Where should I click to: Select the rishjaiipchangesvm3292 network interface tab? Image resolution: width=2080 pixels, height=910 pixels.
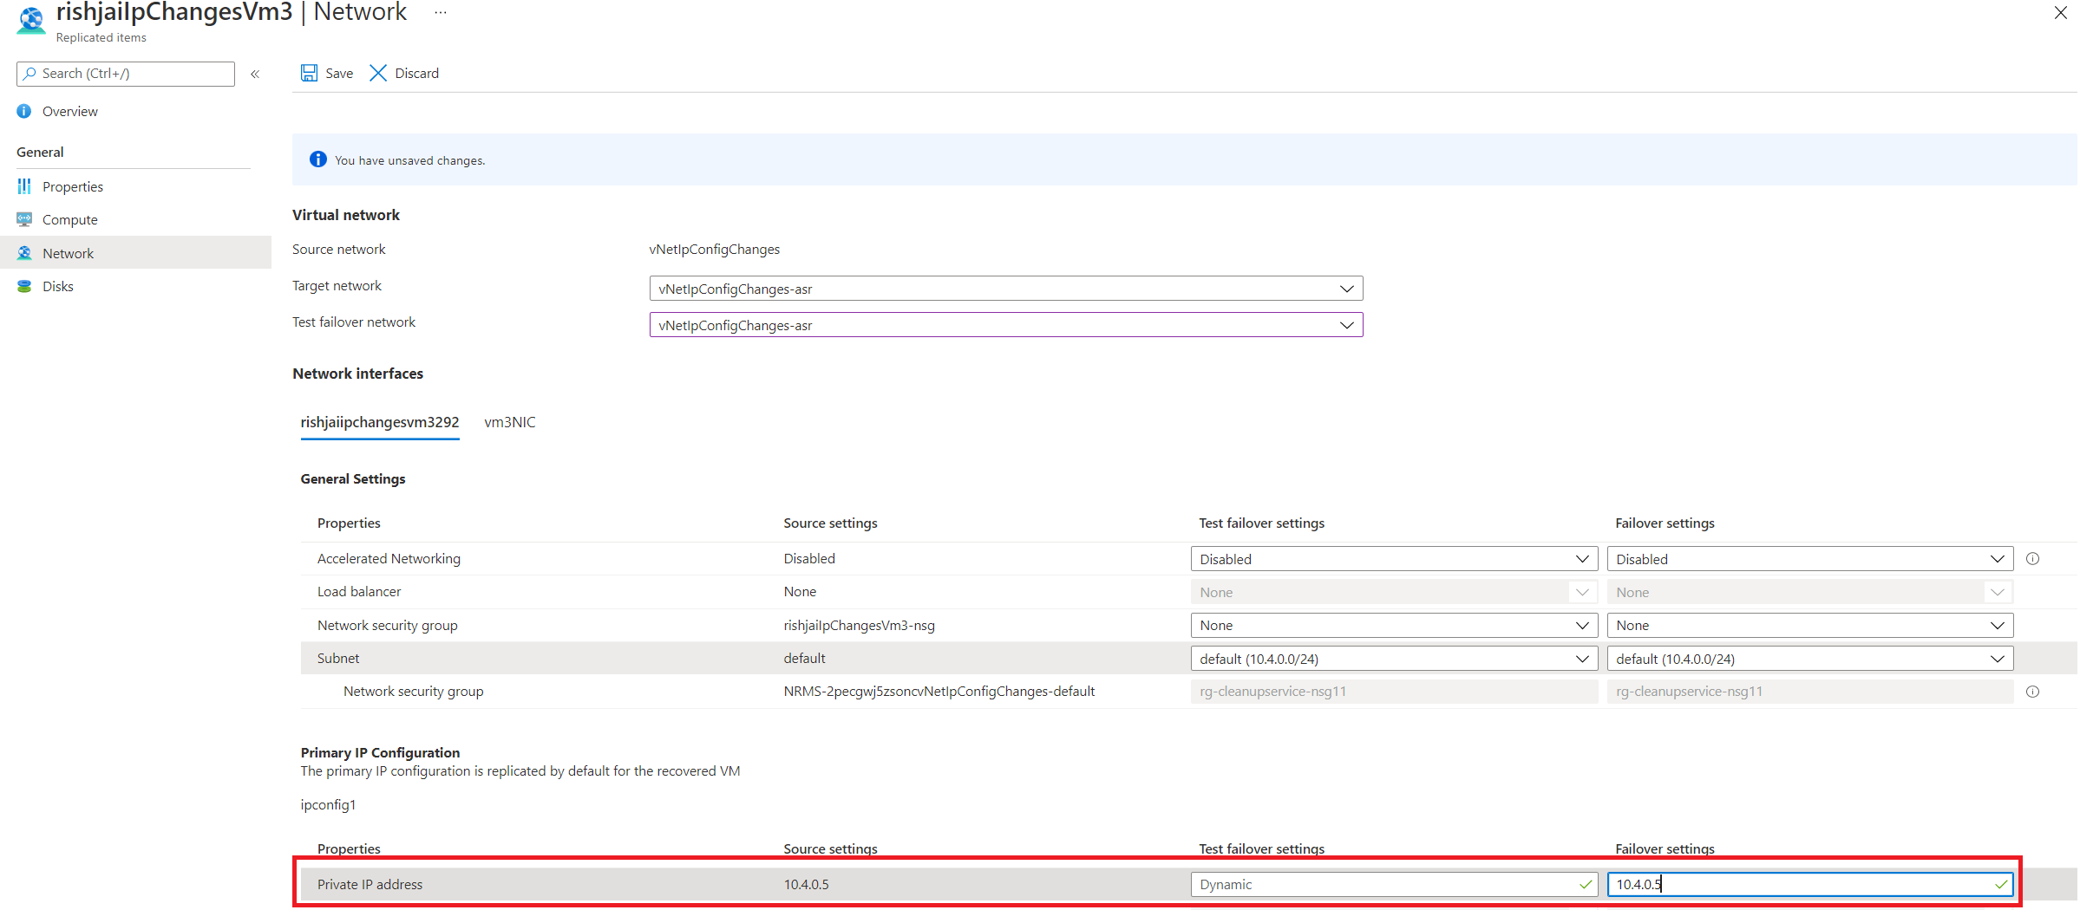[379, 422]
